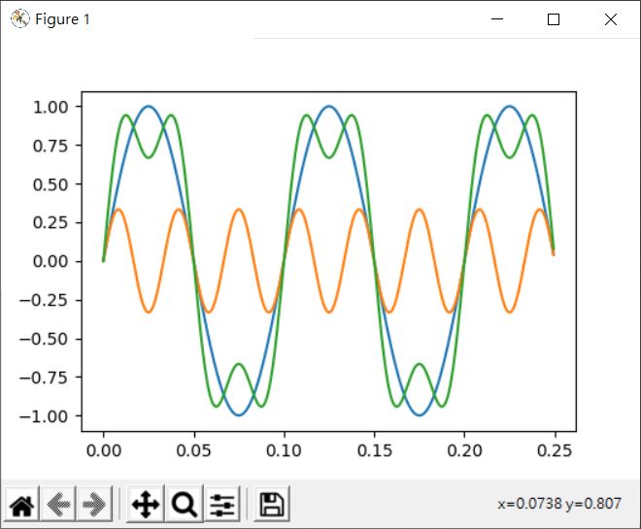Activate the Pan axes tool

click(146, 504)
